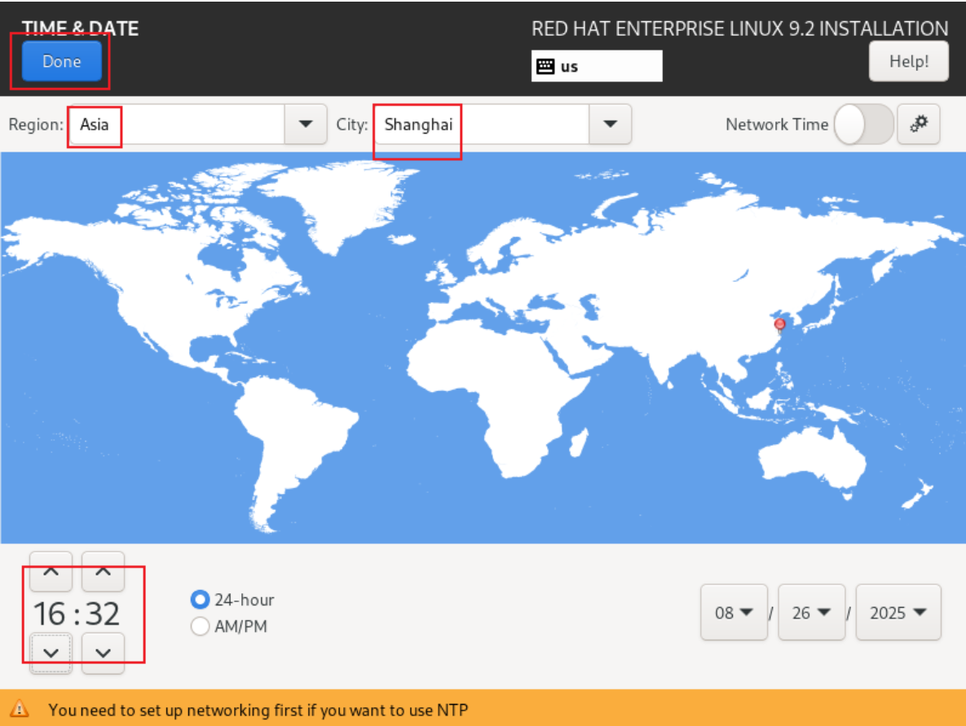The width and height of the screenshot is (966, 726).
Task: Toggle the Network Time switch
Action: [864, 124]
